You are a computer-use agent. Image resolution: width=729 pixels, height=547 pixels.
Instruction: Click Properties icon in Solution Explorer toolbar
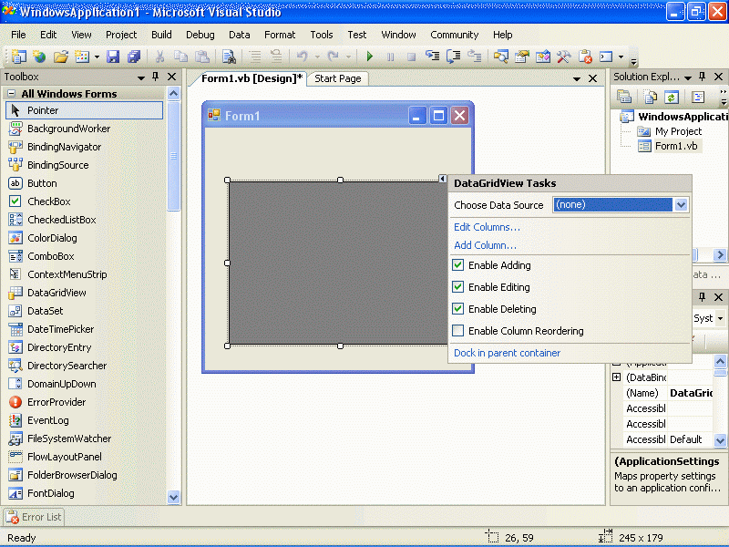tap(624, 97)
